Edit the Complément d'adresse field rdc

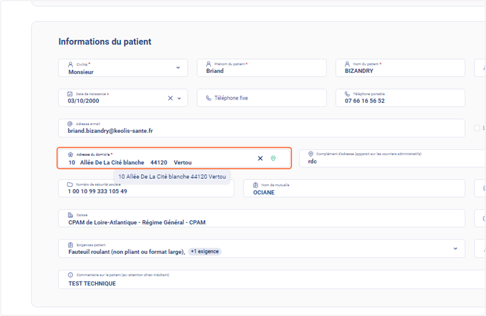(x=392, y=158)
